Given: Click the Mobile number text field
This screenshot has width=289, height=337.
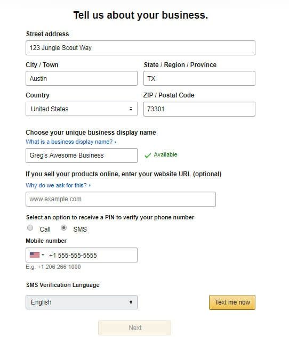Looking at the screenshot, I should tap(82, 255).
